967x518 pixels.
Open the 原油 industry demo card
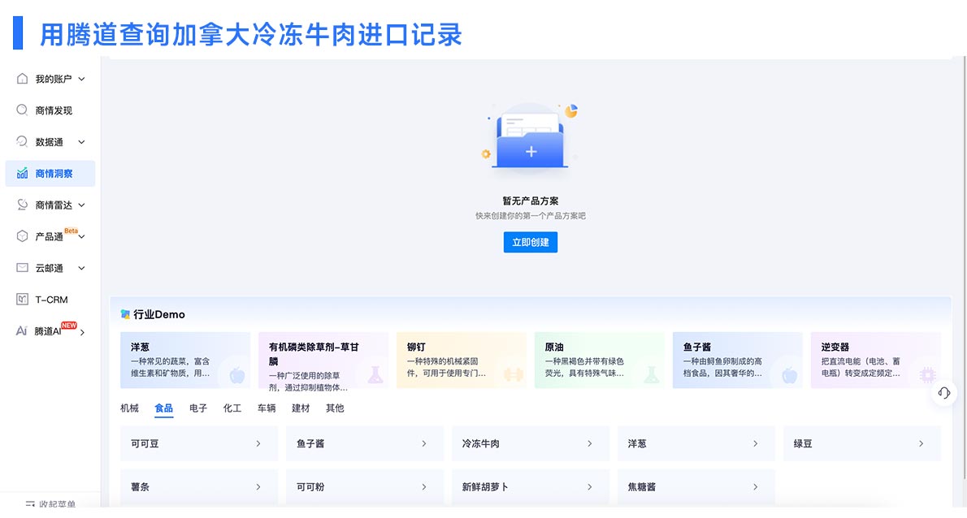(x=599, y=361)
